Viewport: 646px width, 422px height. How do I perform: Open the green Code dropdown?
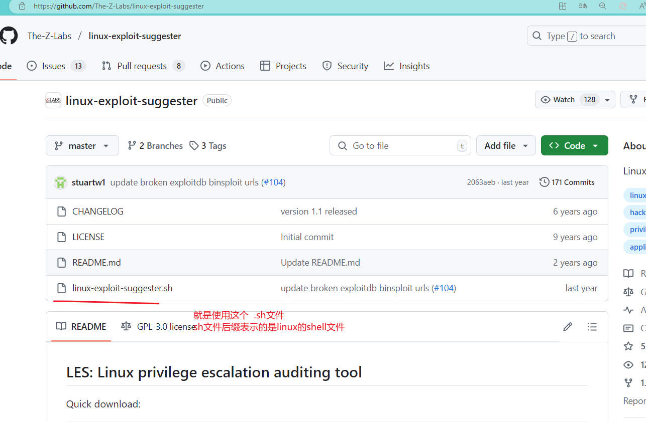[x=575, y=145]
